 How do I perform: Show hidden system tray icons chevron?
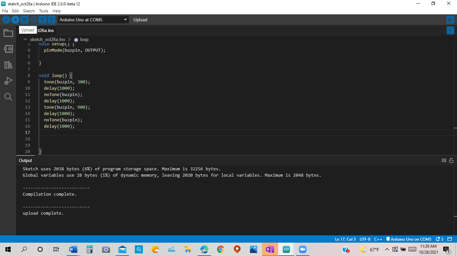coord(387,249)
